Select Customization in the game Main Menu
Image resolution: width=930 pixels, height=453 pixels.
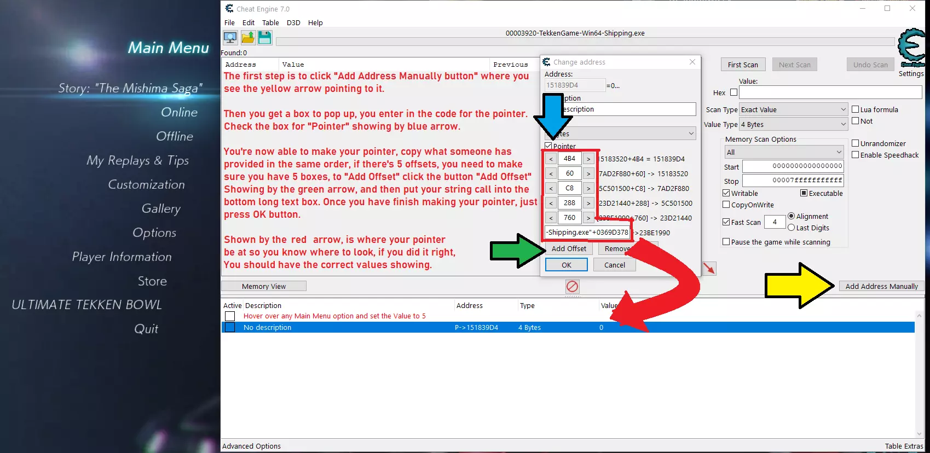(147, 184)
